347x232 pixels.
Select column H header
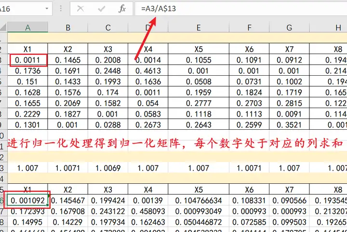click(x=328, y=27)
